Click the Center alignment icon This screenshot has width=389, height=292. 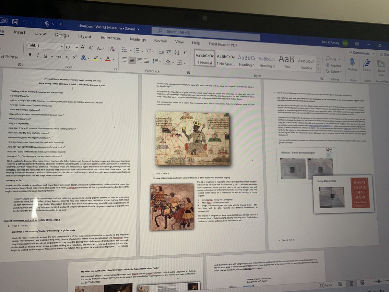tap(132, 60)
